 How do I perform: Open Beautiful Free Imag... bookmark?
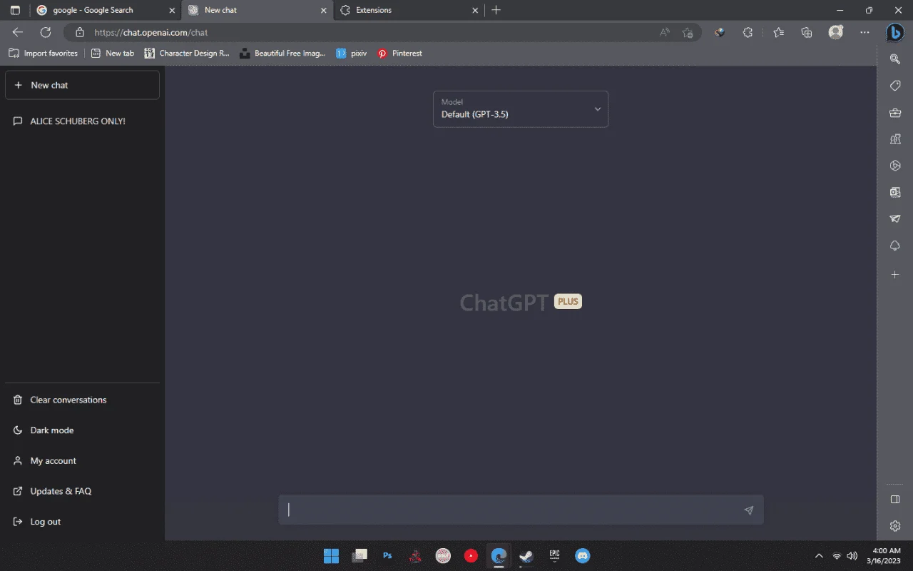(282, 54)
